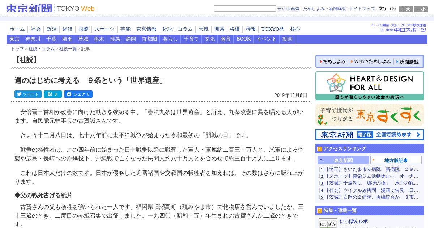Click the ためしよみ sidebar button
This screenshot has width=434, height=228.
[332, 62]
